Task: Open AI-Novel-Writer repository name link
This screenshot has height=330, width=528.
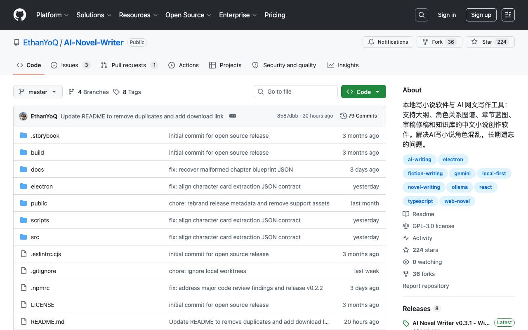Action: point(94,42)
